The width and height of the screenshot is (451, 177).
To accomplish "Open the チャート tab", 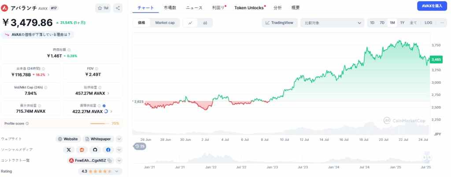I will tap(145, 8).
